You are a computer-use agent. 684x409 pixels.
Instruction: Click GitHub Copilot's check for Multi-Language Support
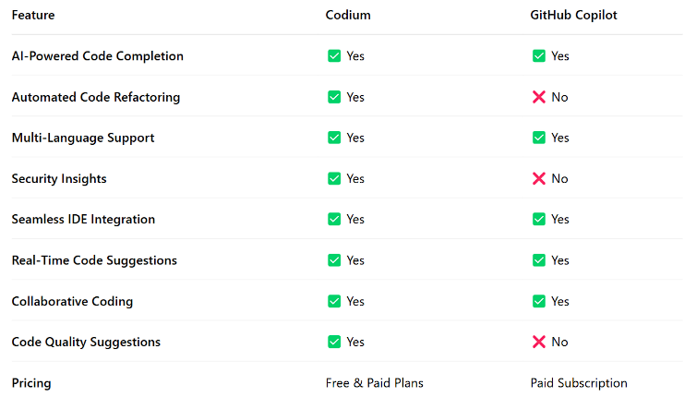coord(539,138)
